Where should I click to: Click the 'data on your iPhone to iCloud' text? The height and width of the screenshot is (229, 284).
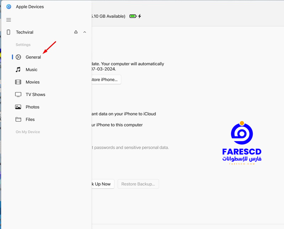point(127,114)
